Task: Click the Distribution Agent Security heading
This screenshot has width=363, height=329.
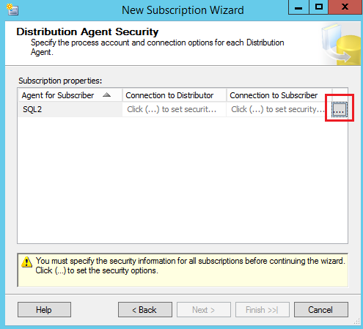Action: [87, 32]
